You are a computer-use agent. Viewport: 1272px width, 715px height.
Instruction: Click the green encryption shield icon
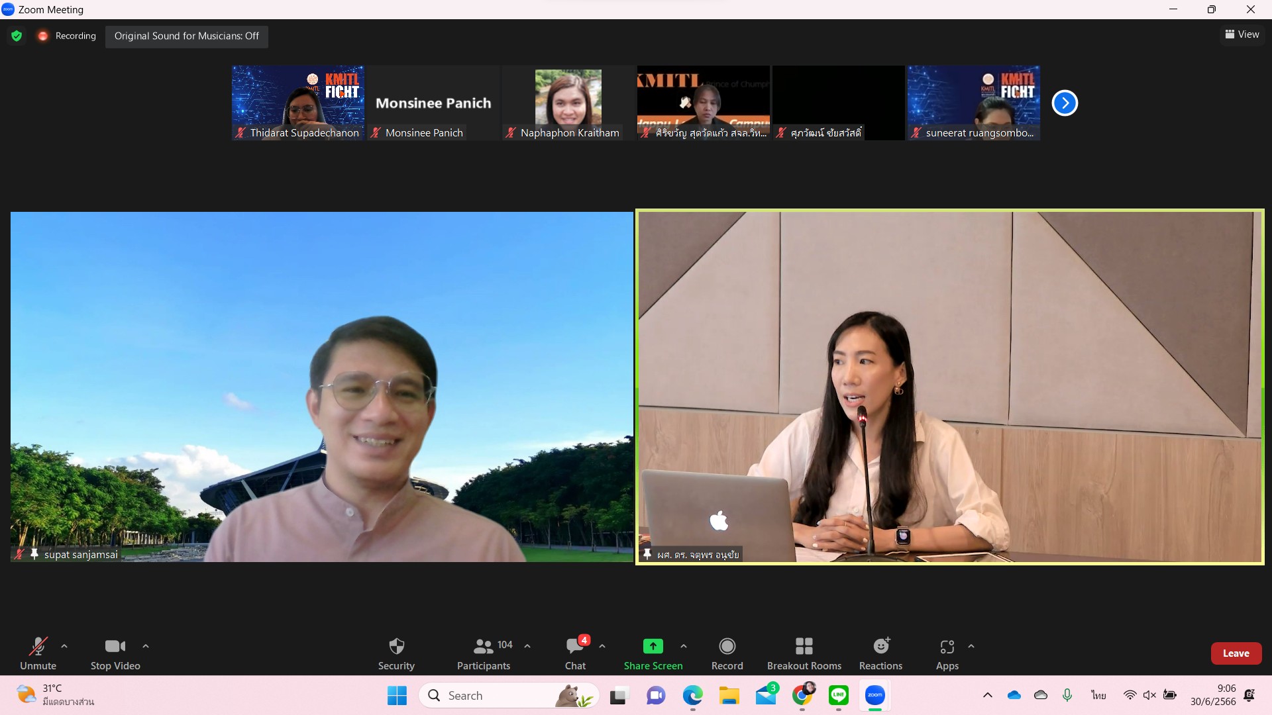pos(17,36)
